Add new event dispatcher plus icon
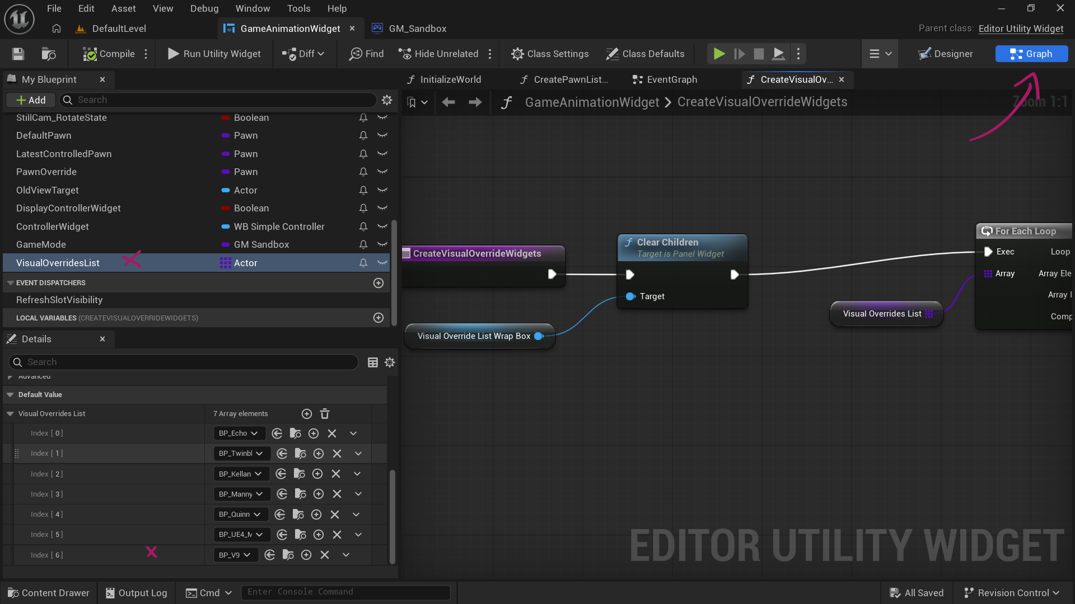The height and width of the screenshot is (604, 1075). coord(378,283)
